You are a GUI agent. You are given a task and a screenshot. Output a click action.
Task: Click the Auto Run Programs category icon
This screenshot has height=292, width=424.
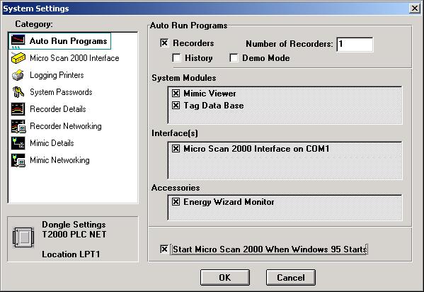(18, 41)
